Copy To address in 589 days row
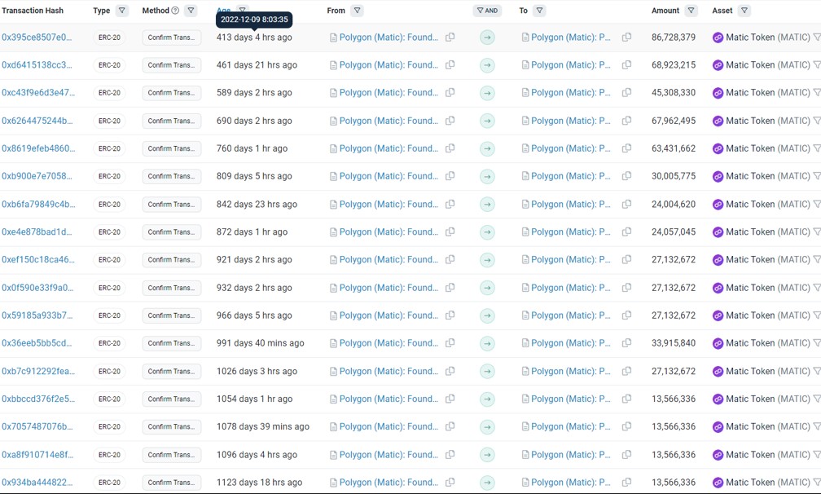821x494 pixels. [626, 93]
